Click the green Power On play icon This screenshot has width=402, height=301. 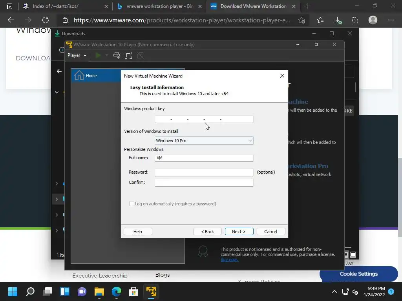[98, 55]
